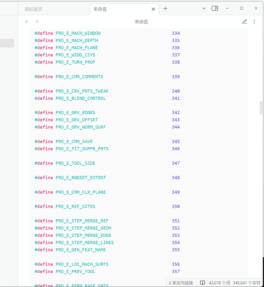Click the value 339
The height and width of the screenshot is (287, 264).
[x=176, y=77]
